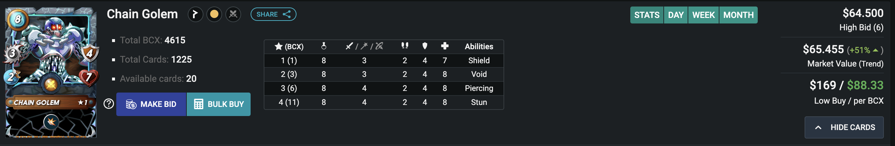This screenshot has width=895, height=146.
Task: Open the MONTH tab
Action: coord(738,15)
